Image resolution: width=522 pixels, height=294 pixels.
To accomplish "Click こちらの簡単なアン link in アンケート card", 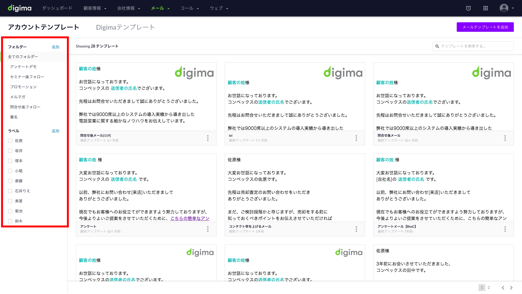I will 190,218.
